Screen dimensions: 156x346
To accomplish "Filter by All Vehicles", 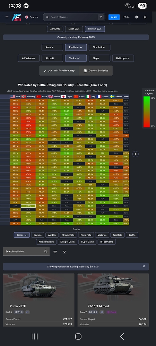I will pos(29,58).
